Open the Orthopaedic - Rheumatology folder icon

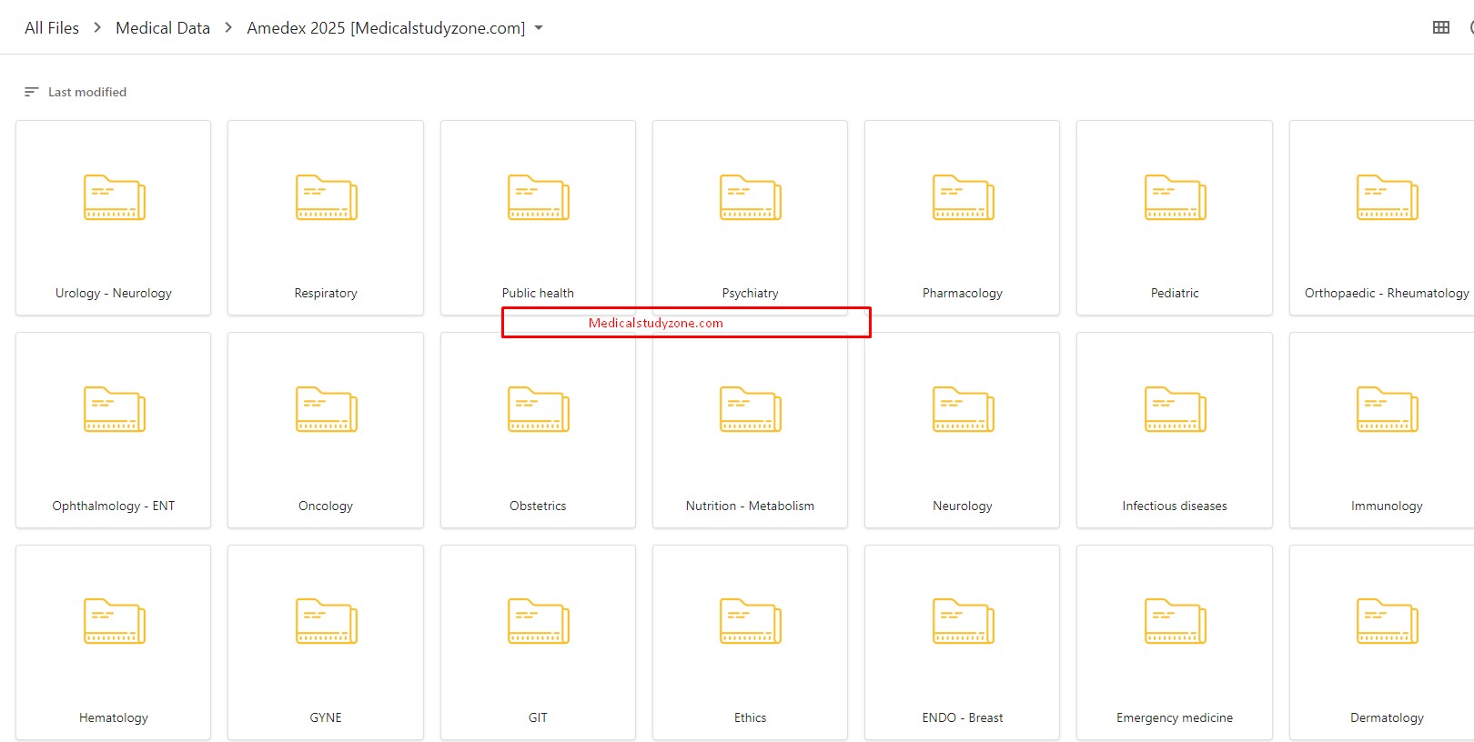click(1387, 197)
